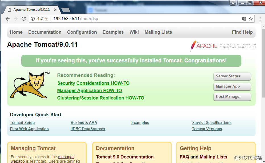
Task: Open Find Help in navigation bar
Action: click(242, 32)
